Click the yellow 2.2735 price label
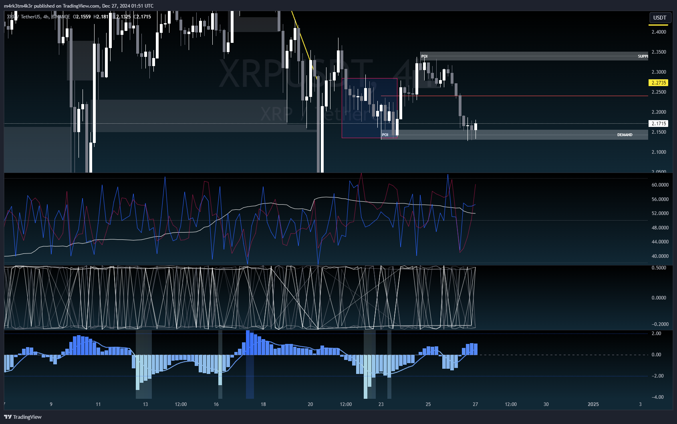Image resolution: width=677 pixels, height=424 pixels. (659, 83)
